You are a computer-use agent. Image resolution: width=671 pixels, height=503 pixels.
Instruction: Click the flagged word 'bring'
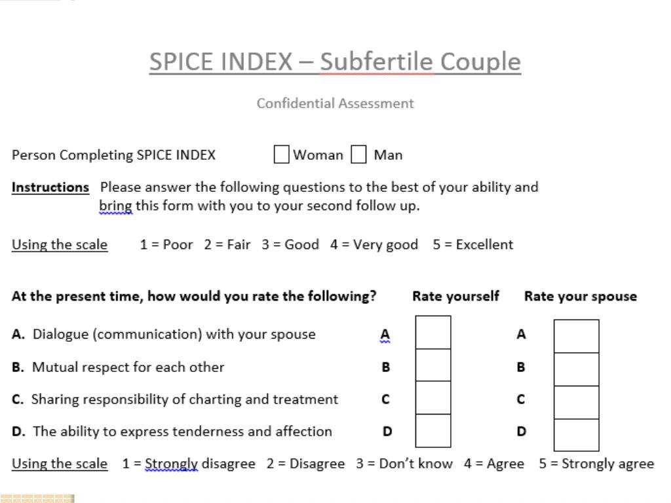[115, 206]
